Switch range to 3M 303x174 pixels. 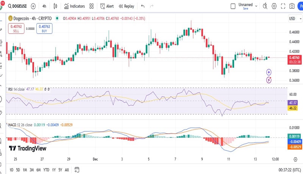coord(32,170)
